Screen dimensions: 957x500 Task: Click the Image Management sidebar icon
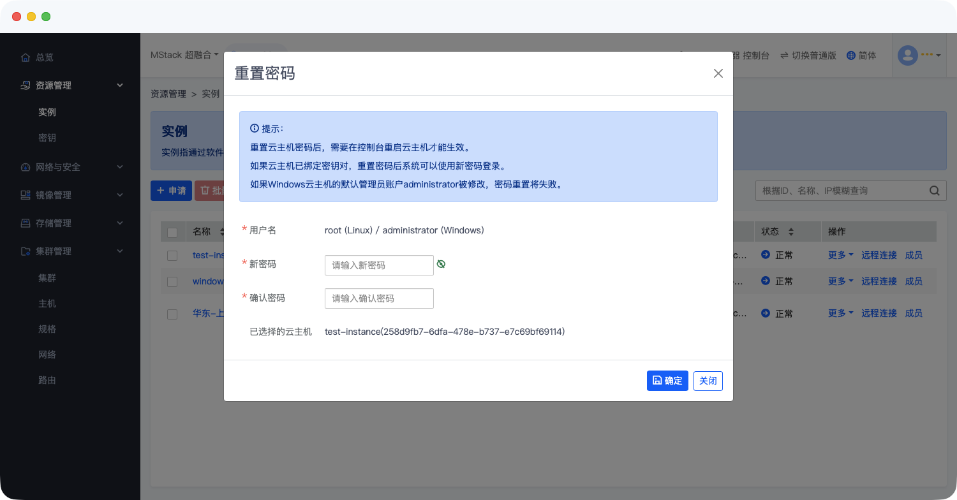(26, 195)
